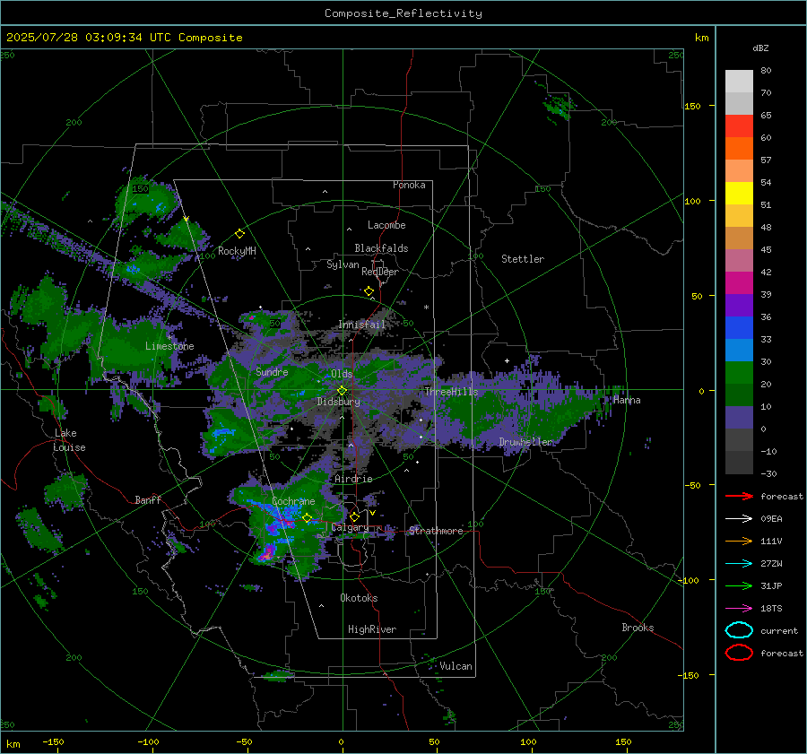Click the green echo cluster near top-right corner
Image resolution: width=807 pixels, height=754 pixels.
point(559,107)
